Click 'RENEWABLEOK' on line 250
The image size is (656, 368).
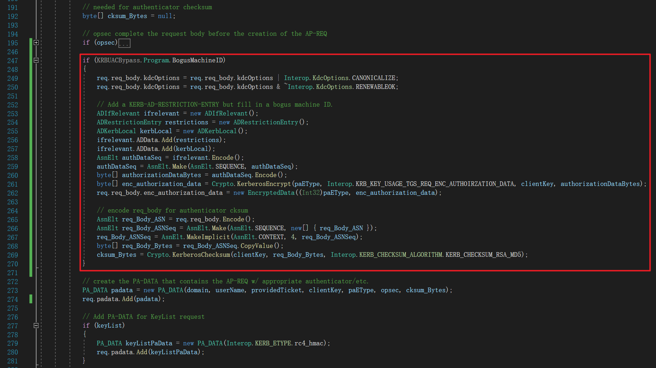click(376, 87)
